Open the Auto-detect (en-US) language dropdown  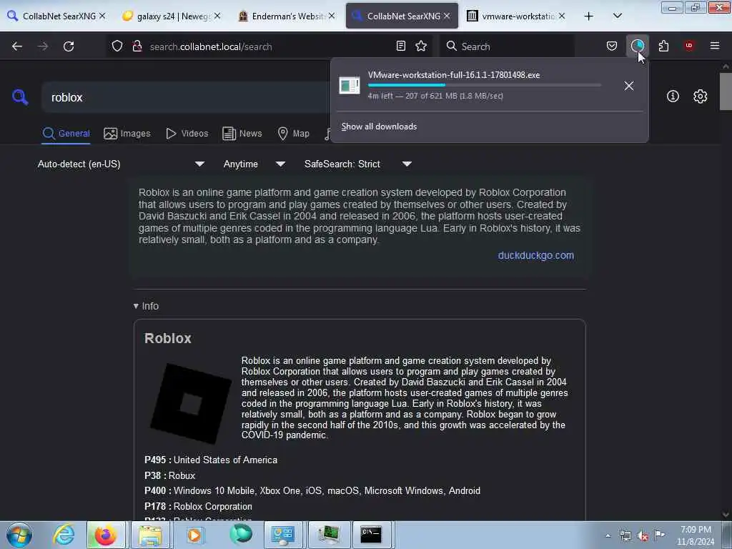click(x=121, y=164)
